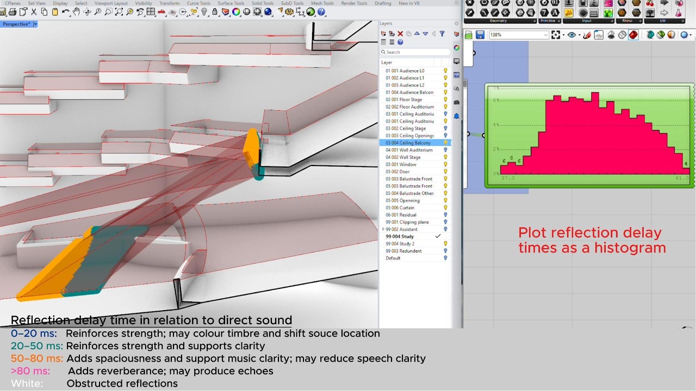Open the Rhino help question mark icon

[321, 12]
